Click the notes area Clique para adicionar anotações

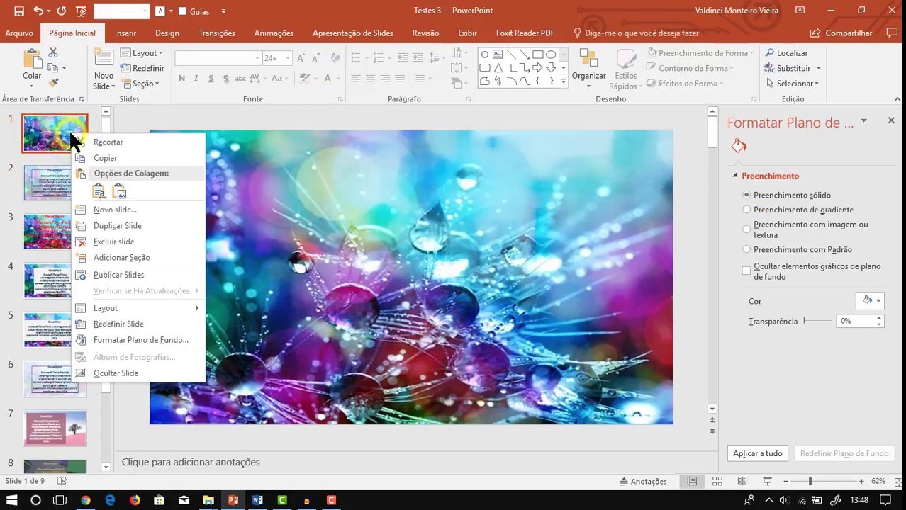191,462
